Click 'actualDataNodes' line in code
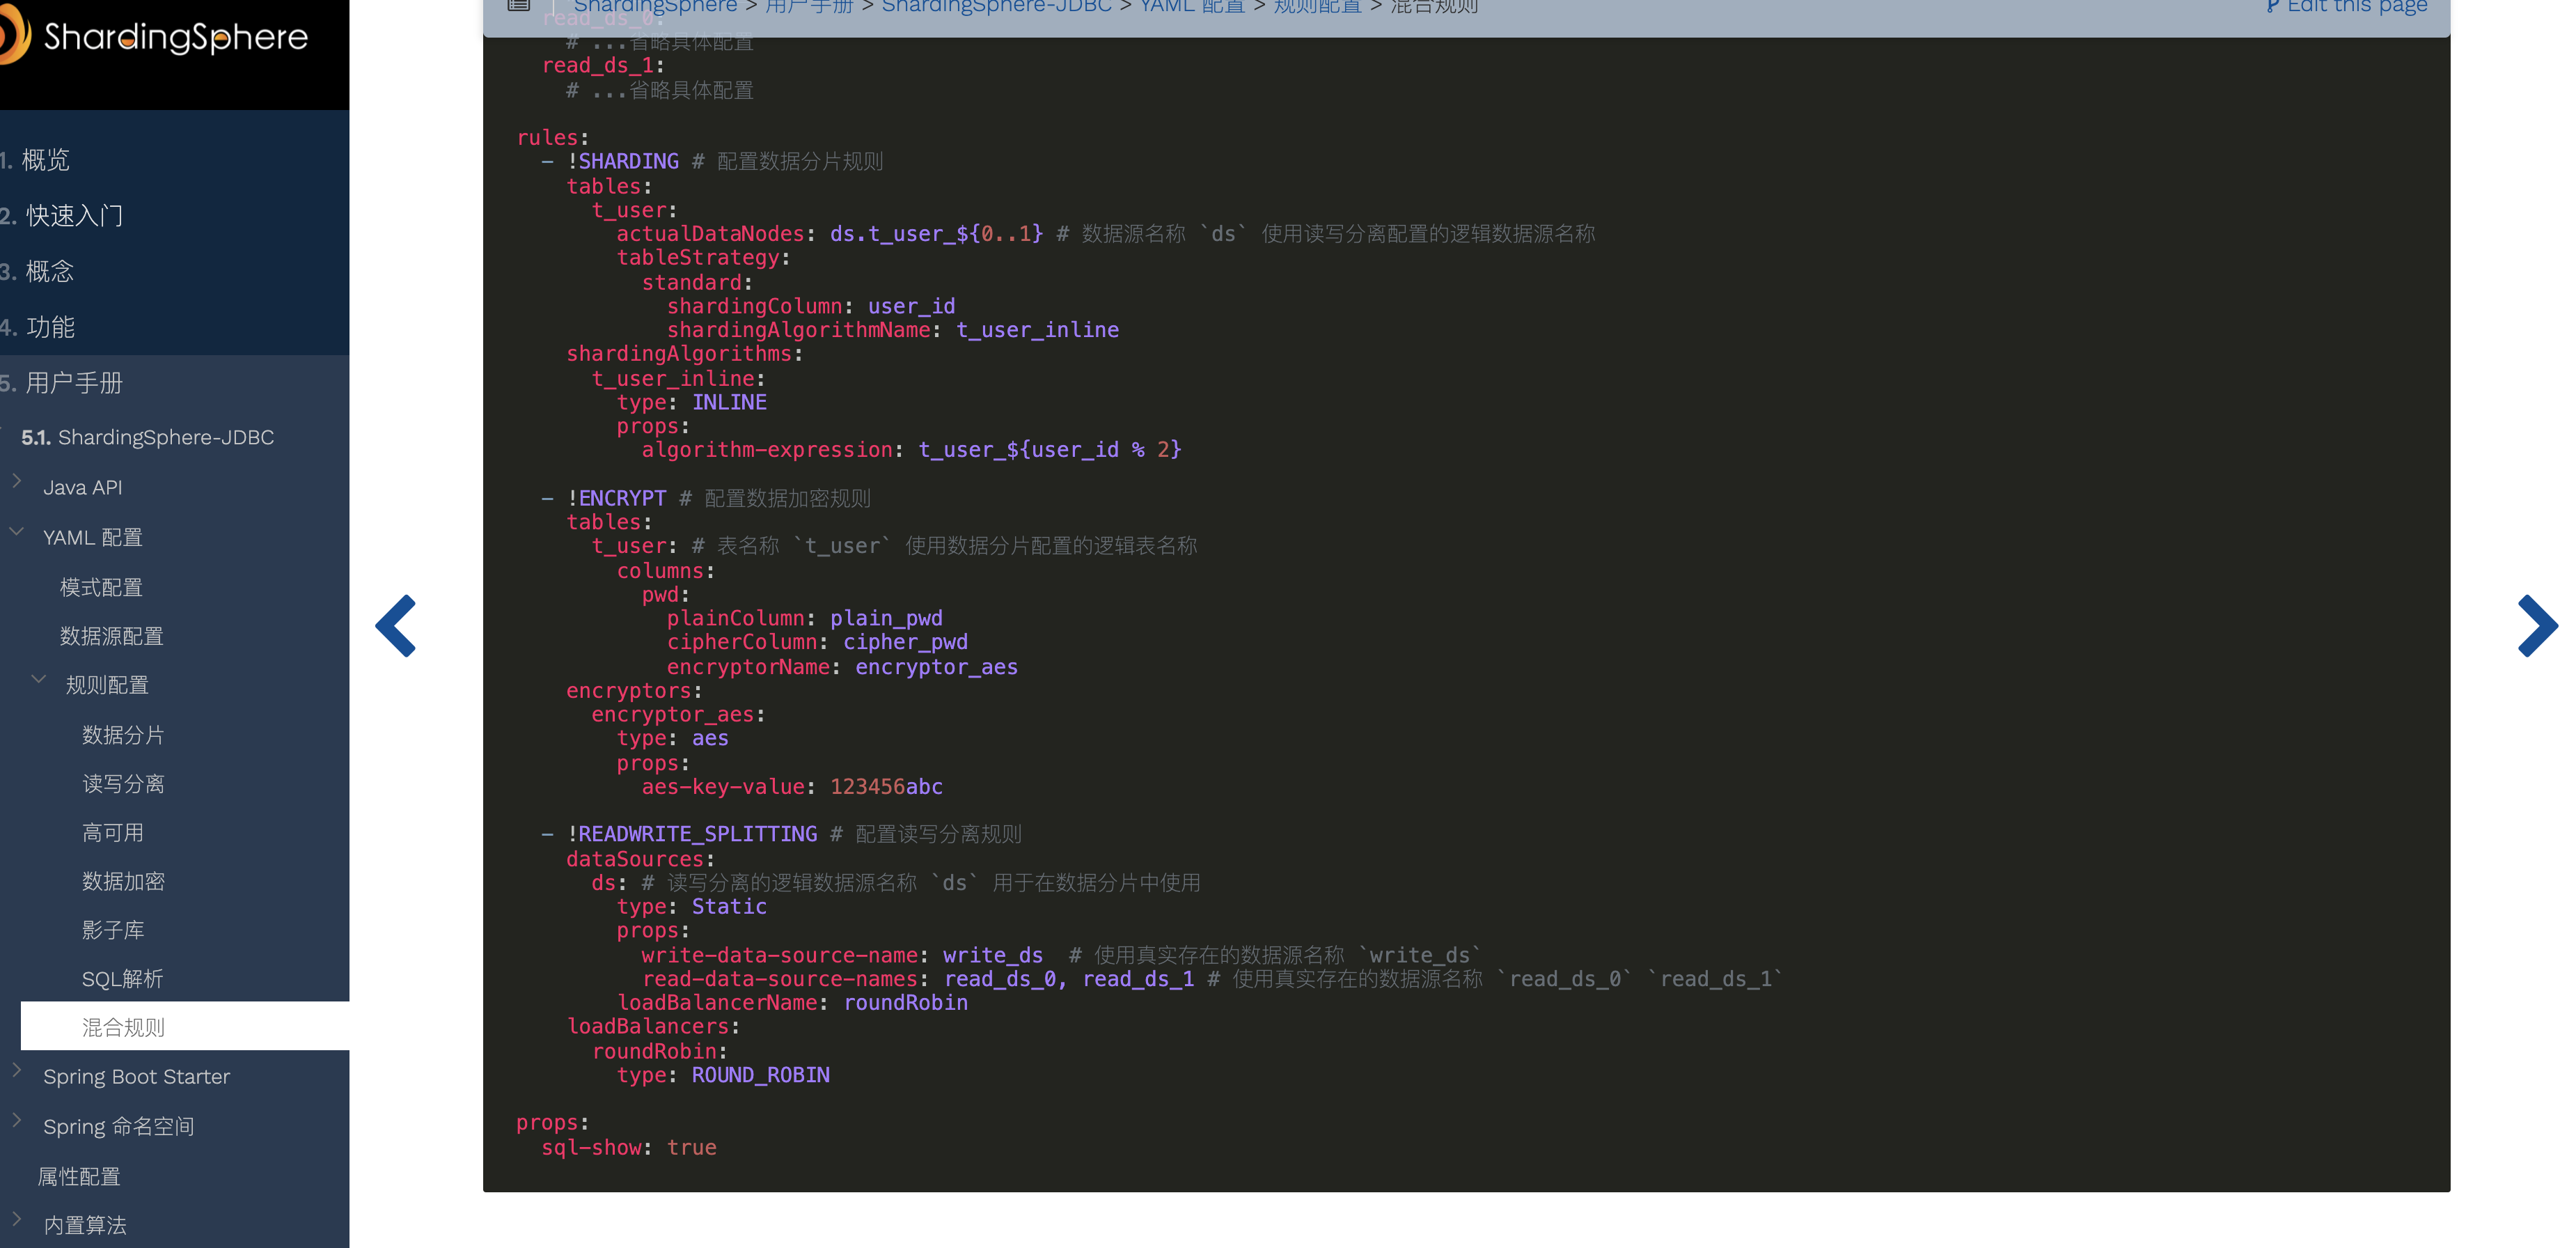This screenshot has height=1248, width=2576. click(x=1106, y=234)
